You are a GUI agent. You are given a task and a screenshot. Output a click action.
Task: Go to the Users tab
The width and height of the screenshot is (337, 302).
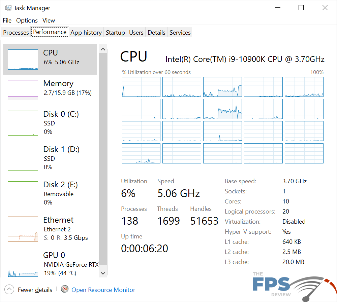136,32
